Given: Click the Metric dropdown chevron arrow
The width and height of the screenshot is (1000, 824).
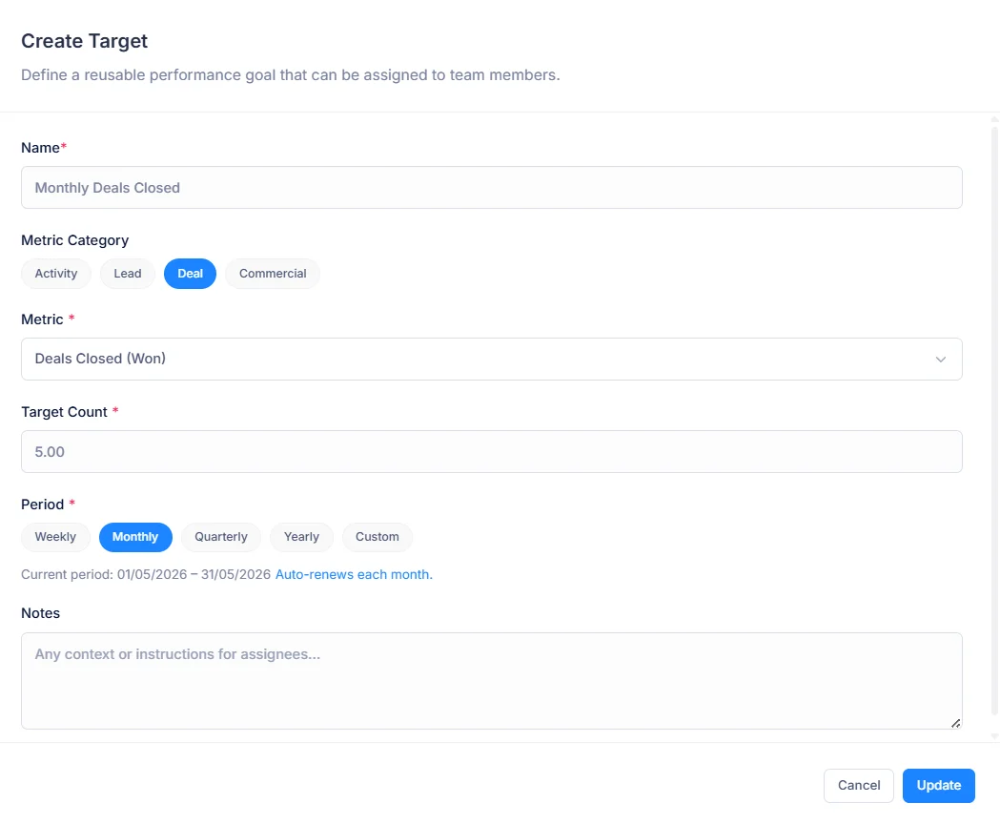Looking at the screenshot, I should 940,360.
